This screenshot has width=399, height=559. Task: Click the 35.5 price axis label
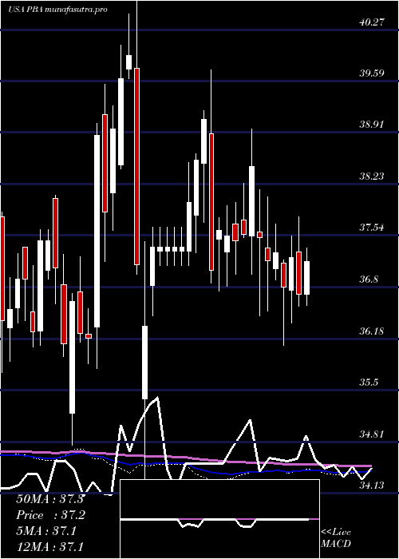pyautogui.click(x=369, y=383)
